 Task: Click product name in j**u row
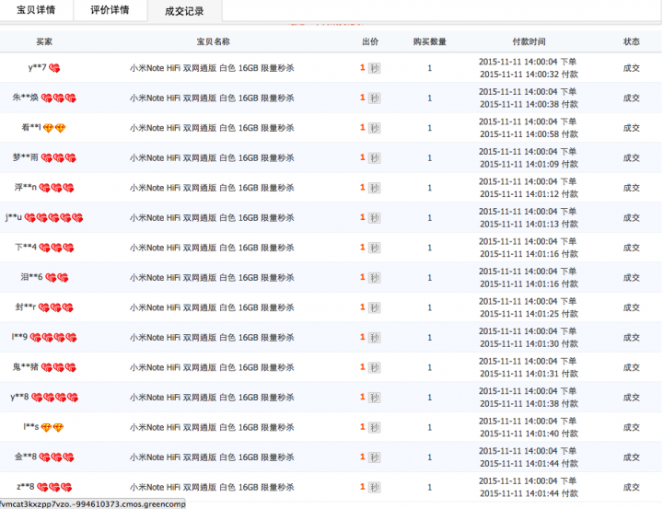coord(212,218)
